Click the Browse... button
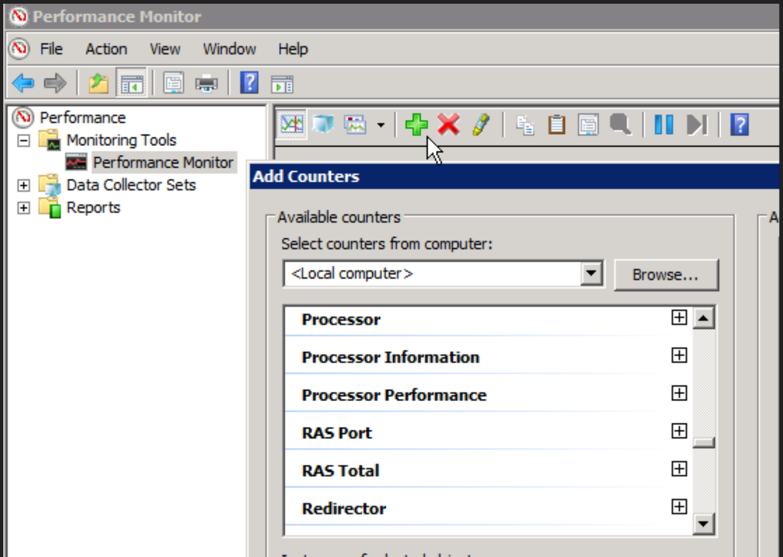783x557 pixels. [x=665, y=275]
